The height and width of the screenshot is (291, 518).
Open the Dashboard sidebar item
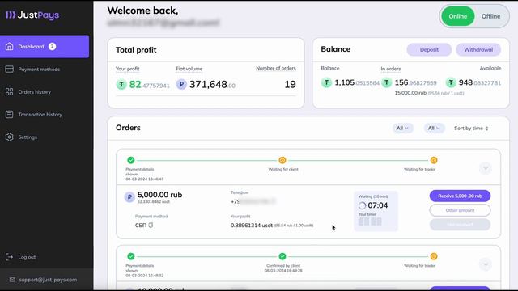pyautogui.click(x=45, y=47)
